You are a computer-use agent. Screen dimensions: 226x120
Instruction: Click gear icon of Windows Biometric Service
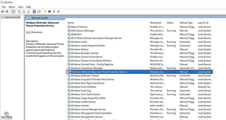pos(69,53)
